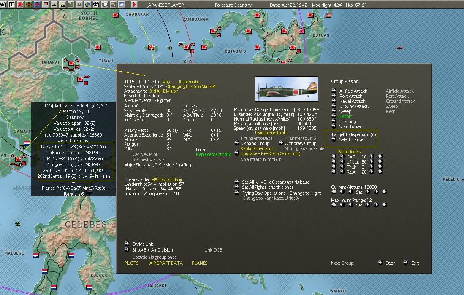Click the crosshair target toolbar icon
The image size is (464, 295).
[x=96, y=5]
